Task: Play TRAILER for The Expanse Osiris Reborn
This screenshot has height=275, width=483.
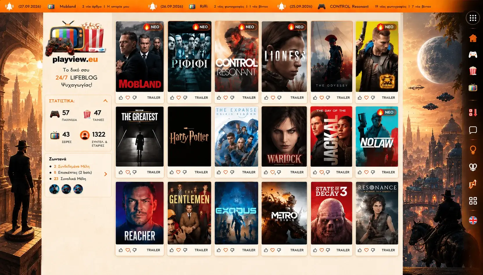Action: tap(249, 172)
